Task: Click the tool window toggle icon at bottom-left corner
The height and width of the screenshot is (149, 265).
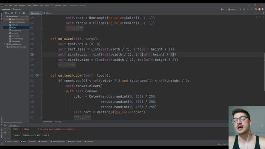Action: point(2,144)
